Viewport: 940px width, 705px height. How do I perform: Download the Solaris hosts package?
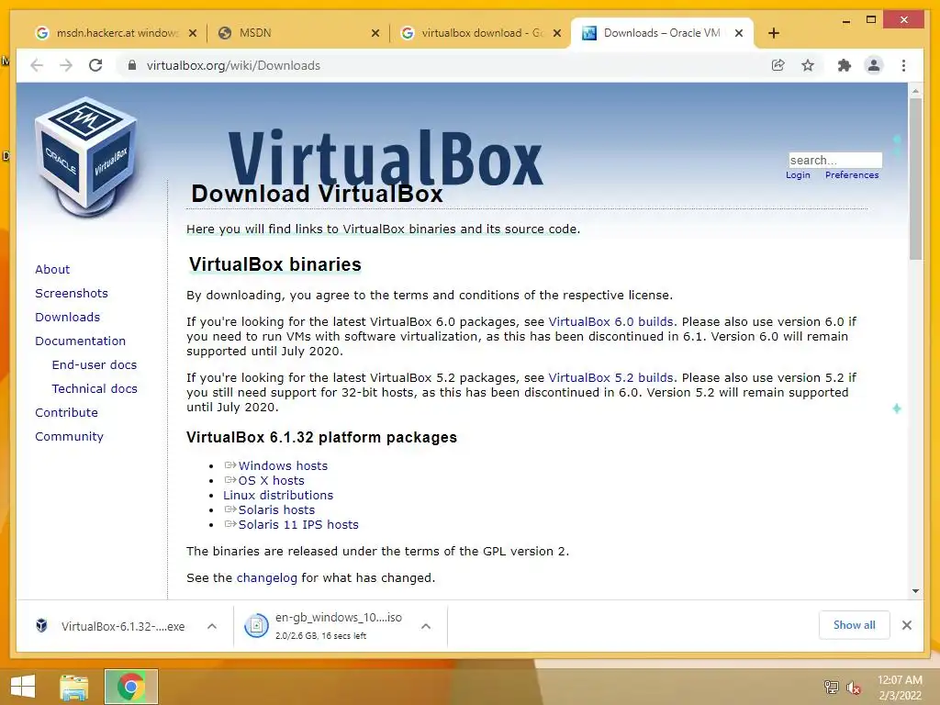click(x=276, y=510)
